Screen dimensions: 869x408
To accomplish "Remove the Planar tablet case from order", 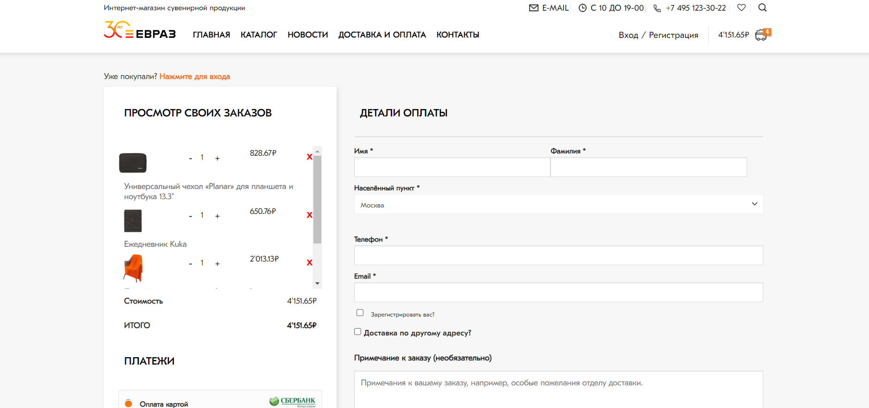I will coord(309,157).
